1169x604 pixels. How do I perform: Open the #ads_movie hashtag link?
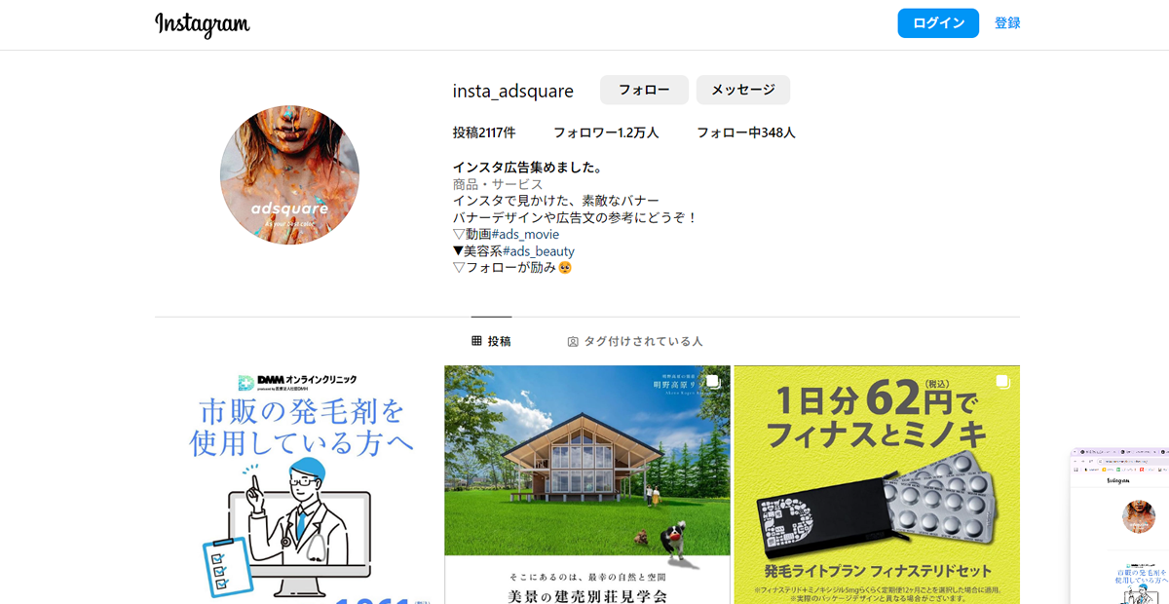pos(525,234)
